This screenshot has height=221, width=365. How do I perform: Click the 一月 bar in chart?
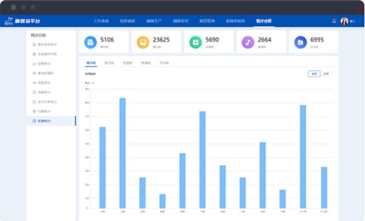click(x=102, y=168)
